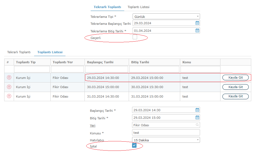
Task: Switch to top Toplantı Listesi tab
Action: coord(138,7)
